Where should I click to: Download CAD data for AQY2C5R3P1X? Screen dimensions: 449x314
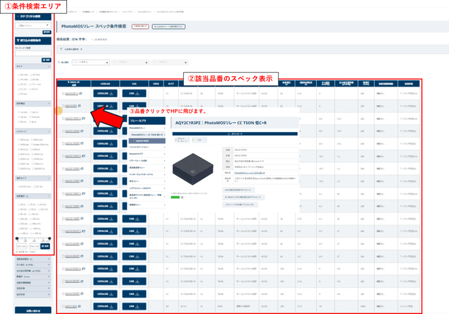[x=134, y=269]
